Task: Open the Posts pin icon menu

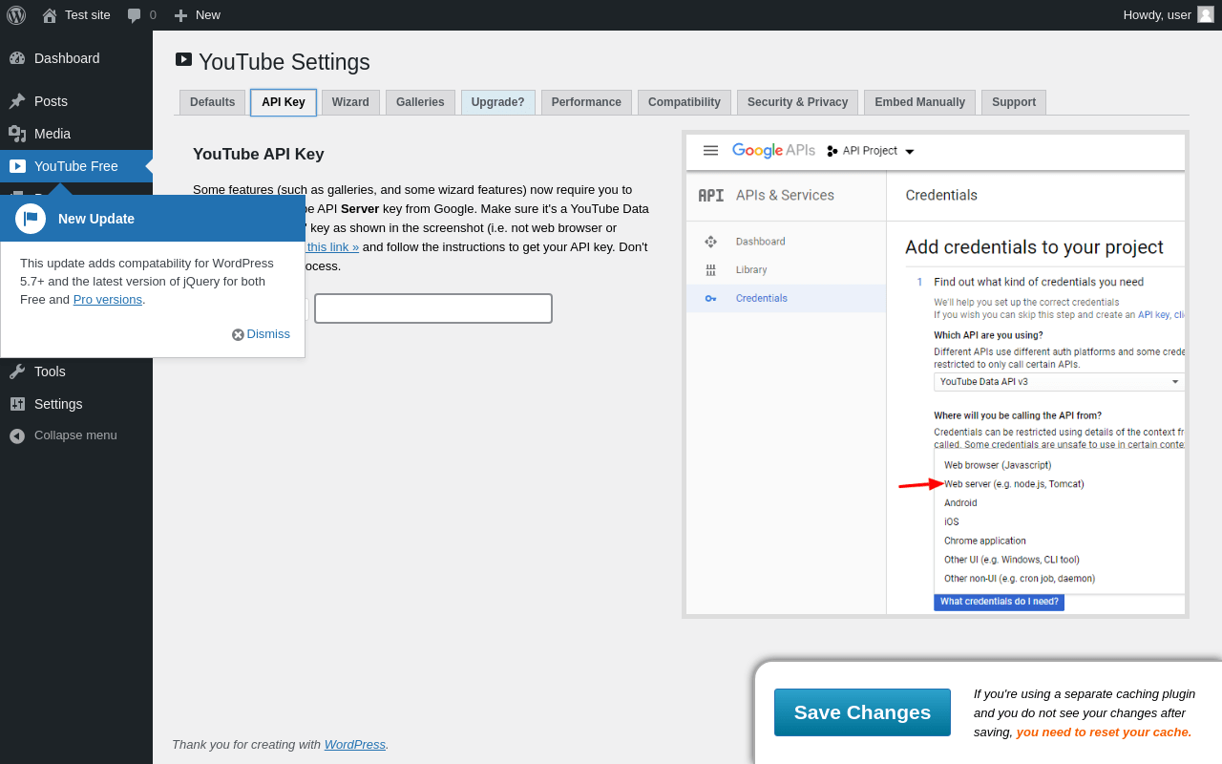Action: click(17, 101)
